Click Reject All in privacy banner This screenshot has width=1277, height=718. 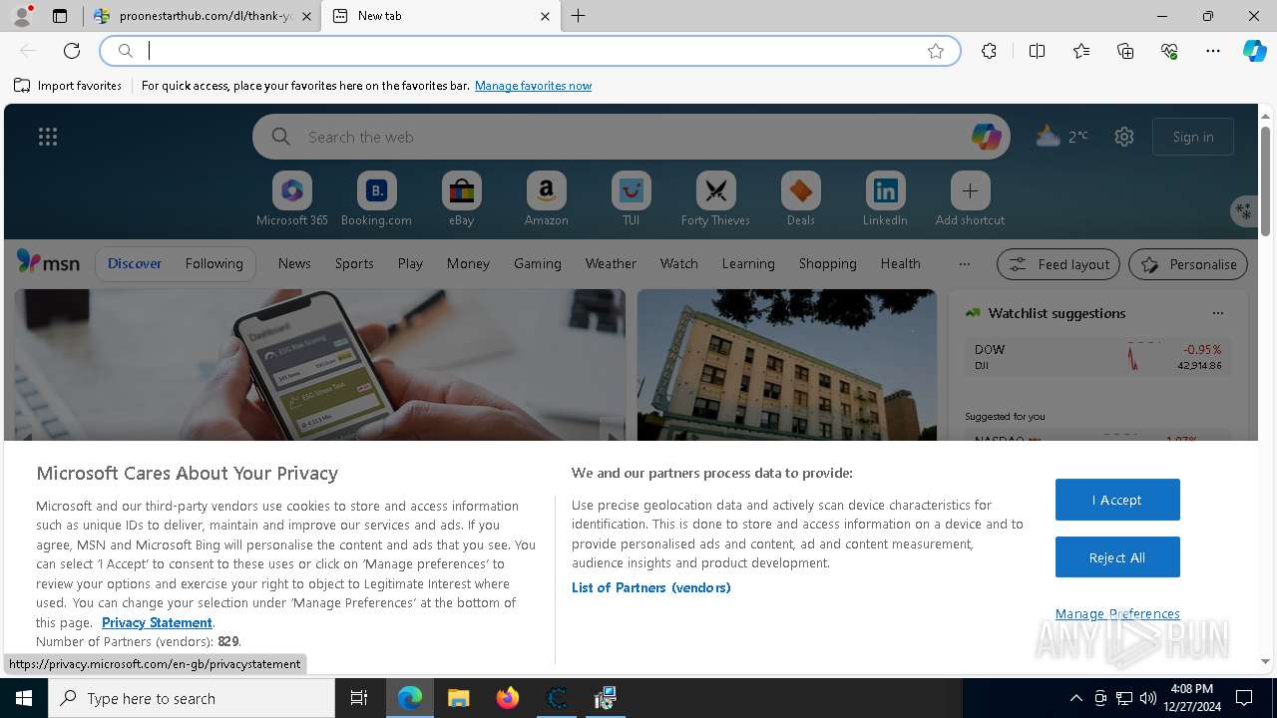point(1117,557)
